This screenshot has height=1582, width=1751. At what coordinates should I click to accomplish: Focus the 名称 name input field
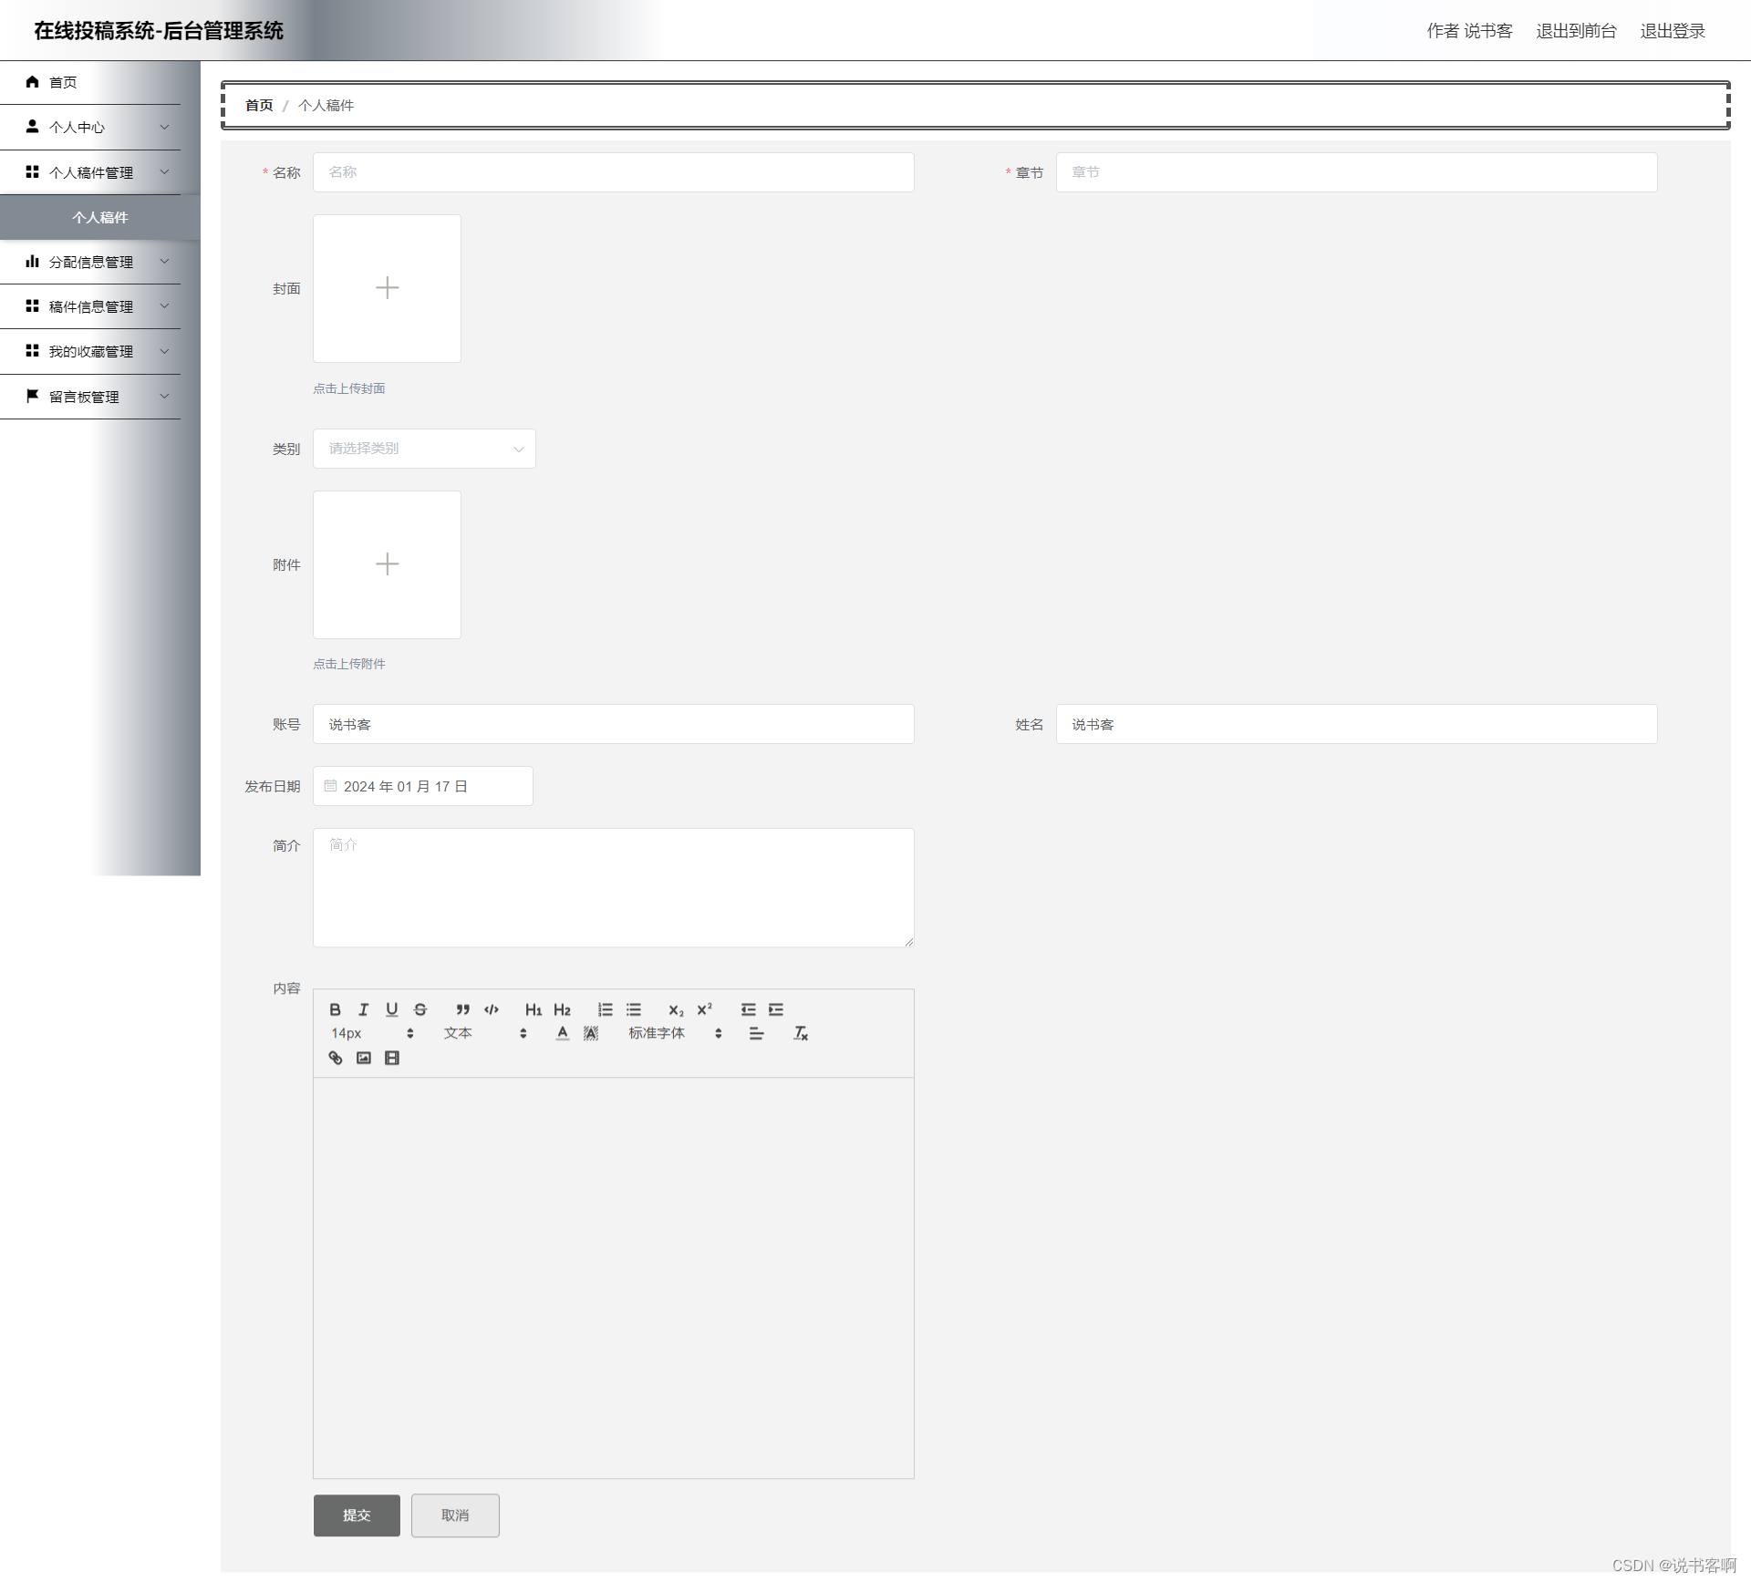pos(614,172)
